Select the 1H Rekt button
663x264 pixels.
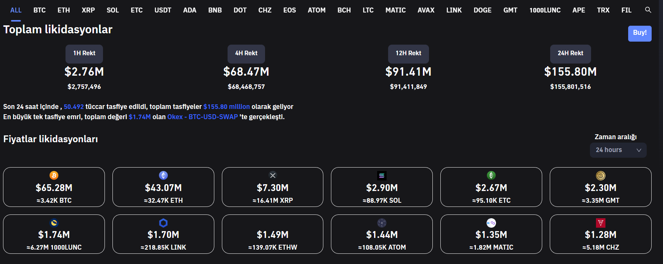pyautogui.click(x=84, y=53)
